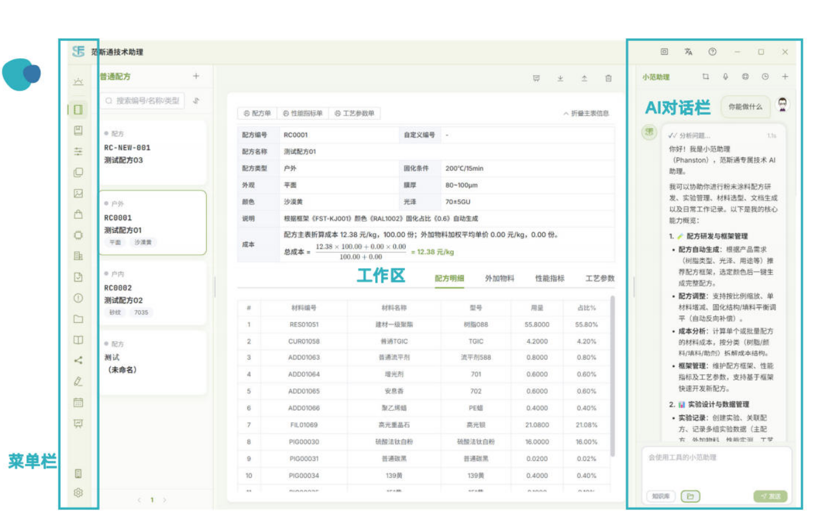Select the RC-NEW-001 测试配方03 card
The height and width of the screenshot is (524, 818).
(153, 153)
